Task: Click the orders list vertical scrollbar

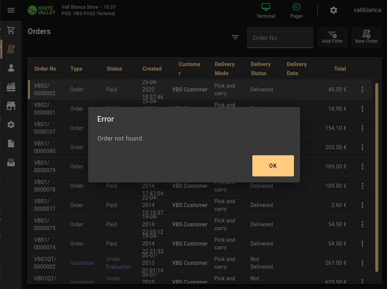Action: [376, 177]
